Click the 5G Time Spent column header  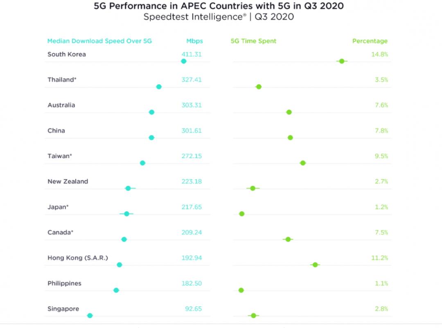(253, 41)
